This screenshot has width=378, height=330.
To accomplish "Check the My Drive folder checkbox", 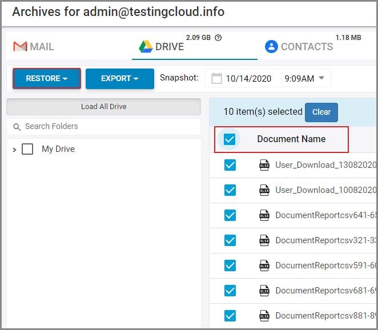I will click(27, 149).
